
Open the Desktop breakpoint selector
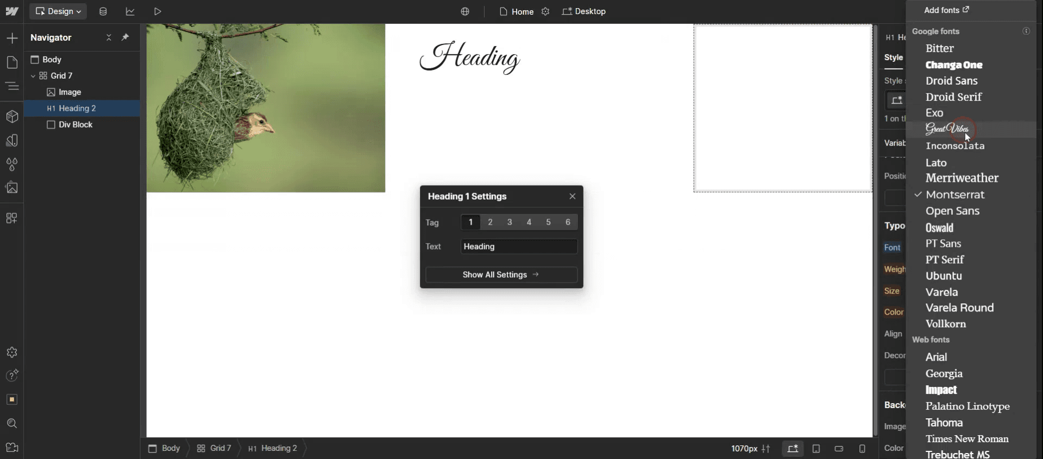[584, 11]
